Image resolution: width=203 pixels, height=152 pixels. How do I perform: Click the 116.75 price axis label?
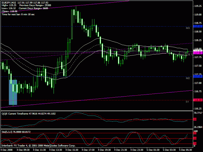click(x=198, y=91)
